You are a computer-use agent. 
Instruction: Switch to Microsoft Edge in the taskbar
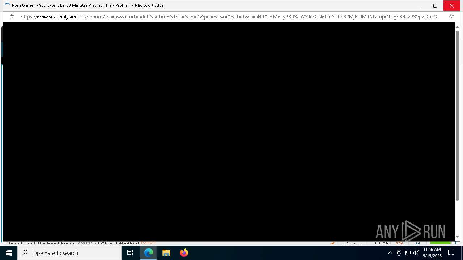click(x=149, y=253)
